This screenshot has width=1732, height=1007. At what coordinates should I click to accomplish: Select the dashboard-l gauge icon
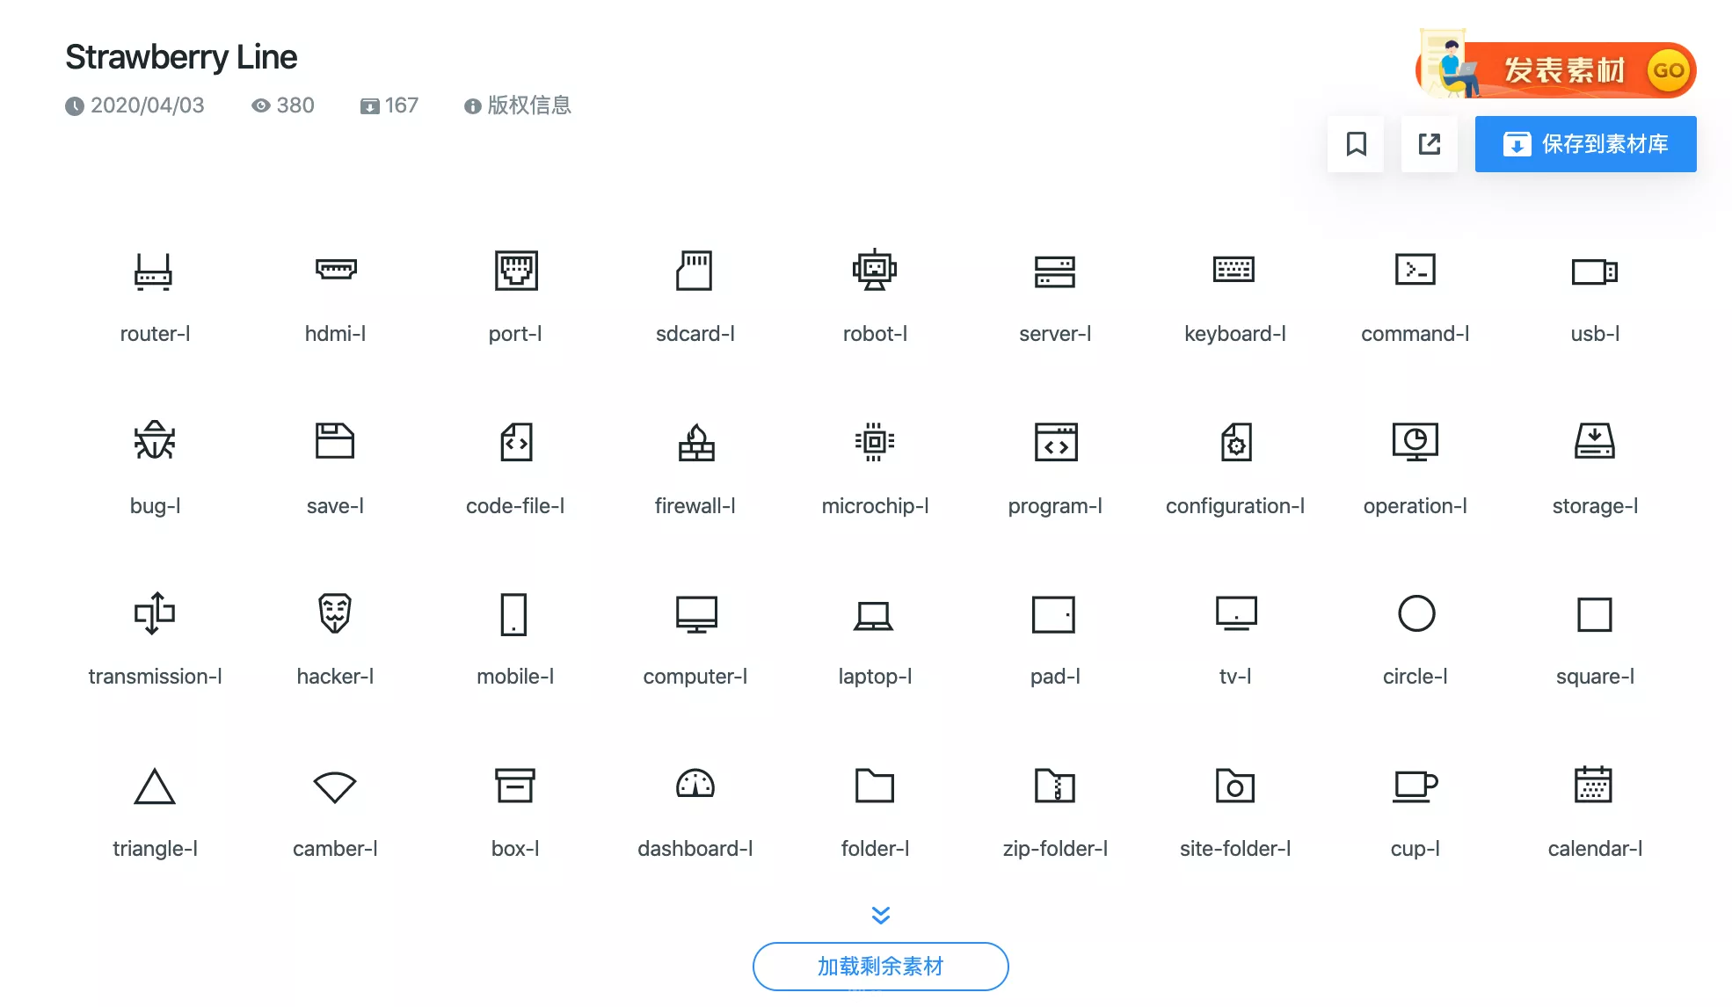pyautogui.click(x=695, y=785)
